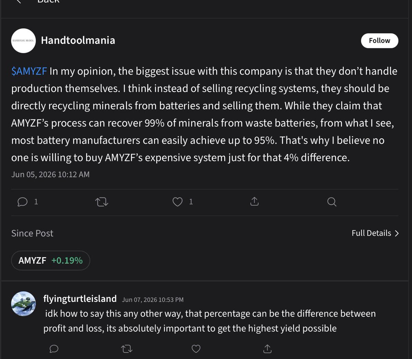Like Handtoolmania's post with heart icon
This screenshot has height=359, width=412.
coord(178,201)
